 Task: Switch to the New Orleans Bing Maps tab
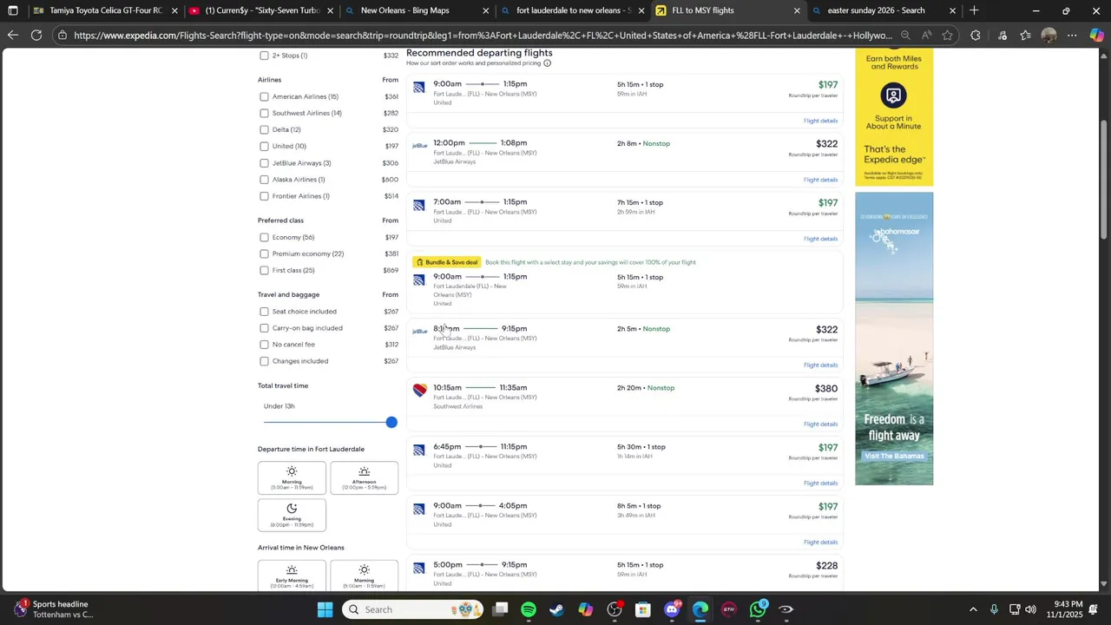click(417, 10)
